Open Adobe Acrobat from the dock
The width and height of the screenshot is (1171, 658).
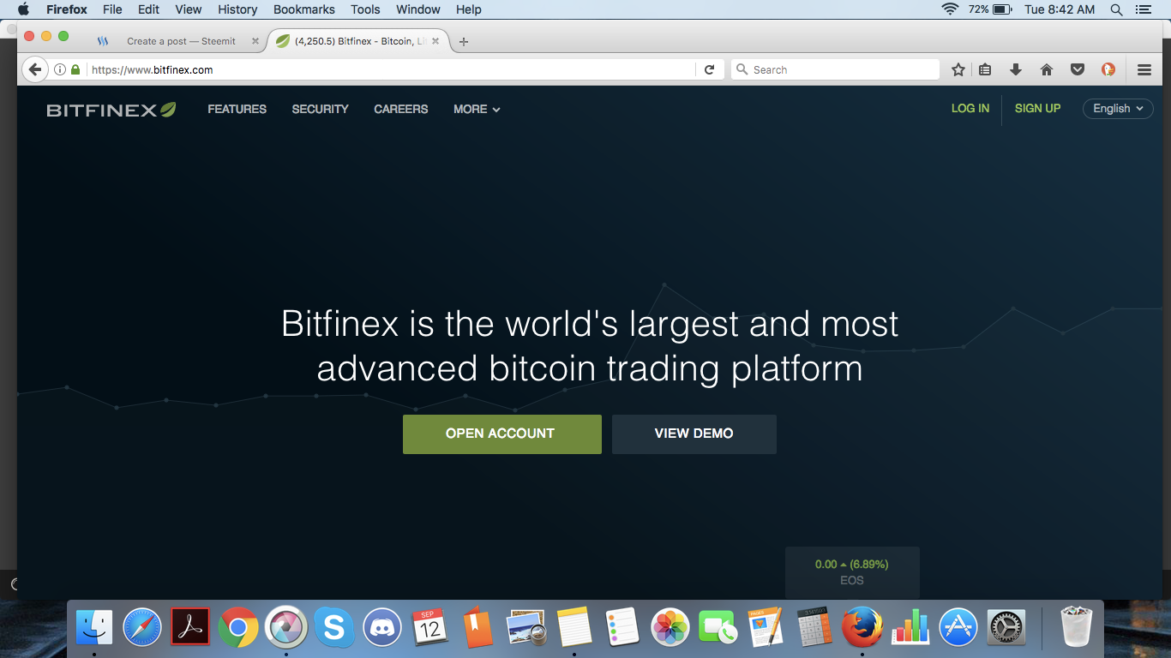point(190,627)
